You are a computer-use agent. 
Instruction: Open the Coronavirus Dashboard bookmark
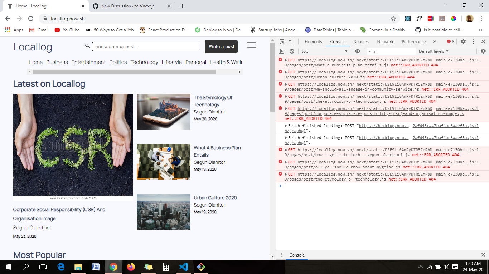pos(384,30)
